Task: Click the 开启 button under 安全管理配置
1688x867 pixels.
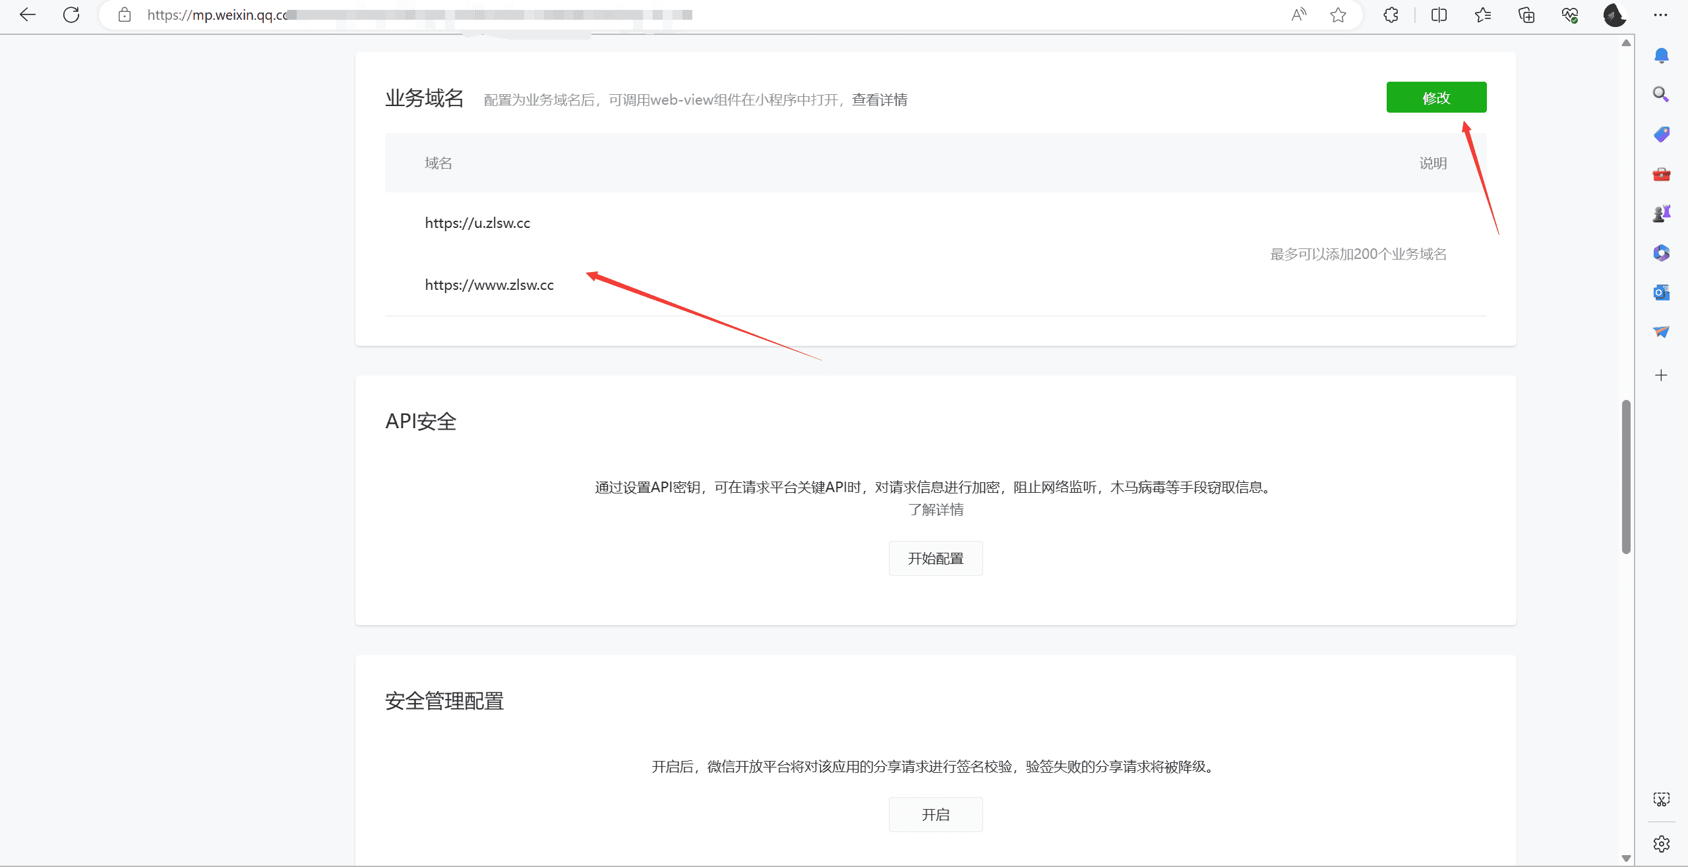Action: point(936,814)
